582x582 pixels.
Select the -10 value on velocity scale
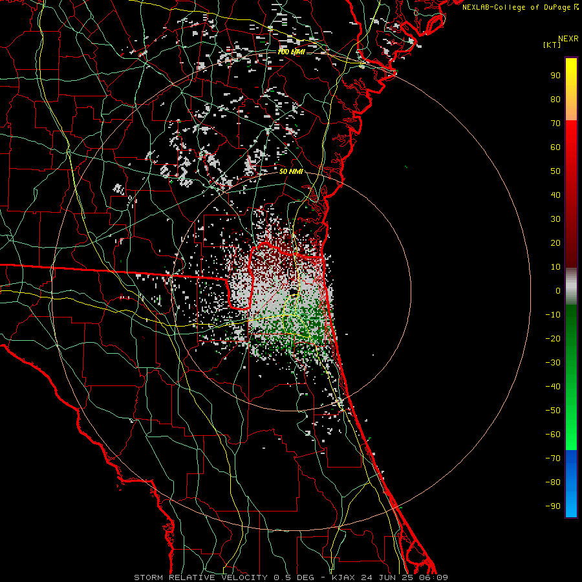pos(553,315)
